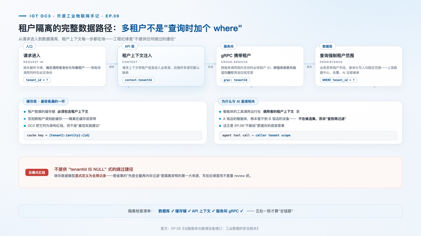The height and width of the screenshot is (236, 421).
Task: Click the 入口 stage tag
Action: (29, 46)
